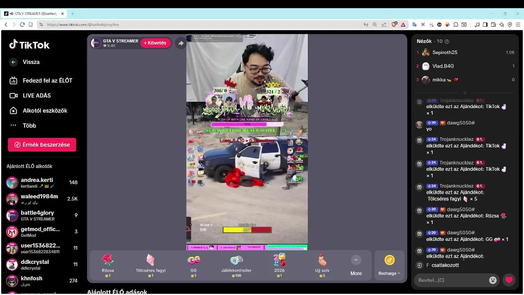The image size is (524, 295).
Task: Click dawg5050# username above the 'yo' message
Action: (461, 123)
